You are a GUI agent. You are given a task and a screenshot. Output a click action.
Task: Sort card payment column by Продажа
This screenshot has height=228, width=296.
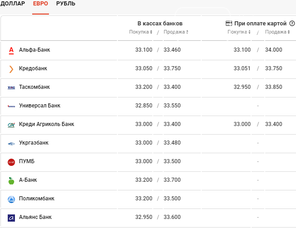(x=277, y=32)
